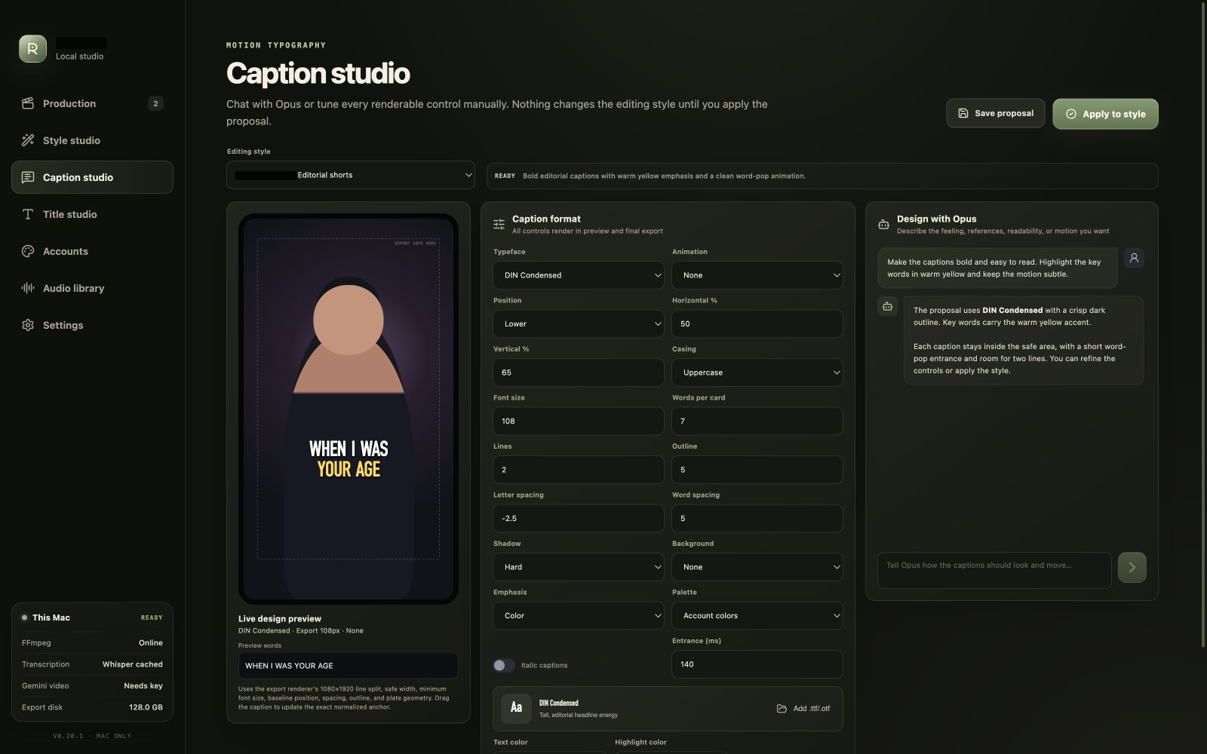The image size is (1207, 754).
Task: Click the Entrance (ms) field
Action: 757,664
